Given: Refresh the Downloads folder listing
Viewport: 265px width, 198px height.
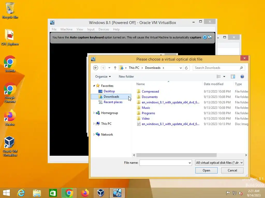Looking at the screenshot, I should click(186, 68).
